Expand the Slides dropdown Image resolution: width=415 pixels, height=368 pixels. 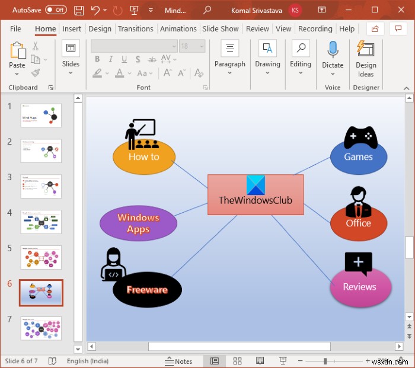click(71, 73)
